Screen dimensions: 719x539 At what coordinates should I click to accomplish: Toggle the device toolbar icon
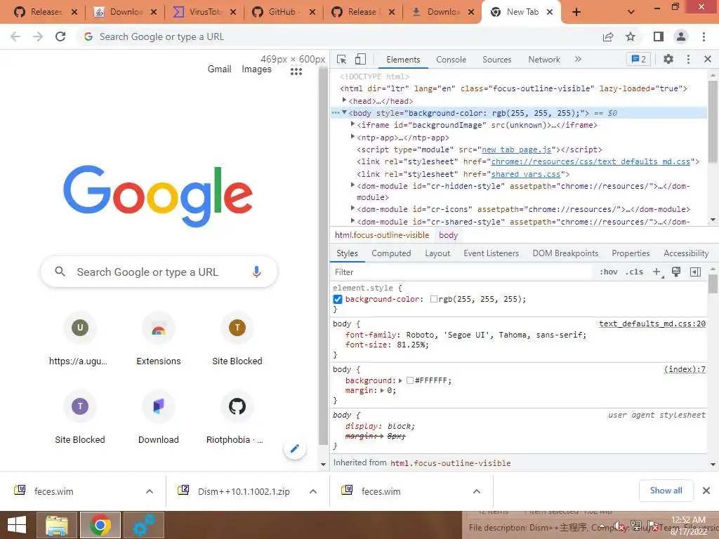pos(360,59)
